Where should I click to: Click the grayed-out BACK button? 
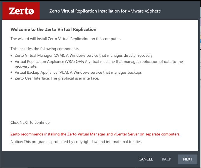pyautogui.click(x=167, y=159)
